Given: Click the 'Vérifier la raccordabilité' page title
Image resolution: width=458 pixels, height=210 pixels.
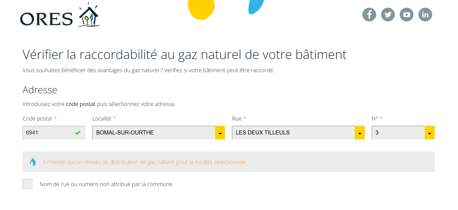Looking at the screenshot, I should (x=184, y=55).
